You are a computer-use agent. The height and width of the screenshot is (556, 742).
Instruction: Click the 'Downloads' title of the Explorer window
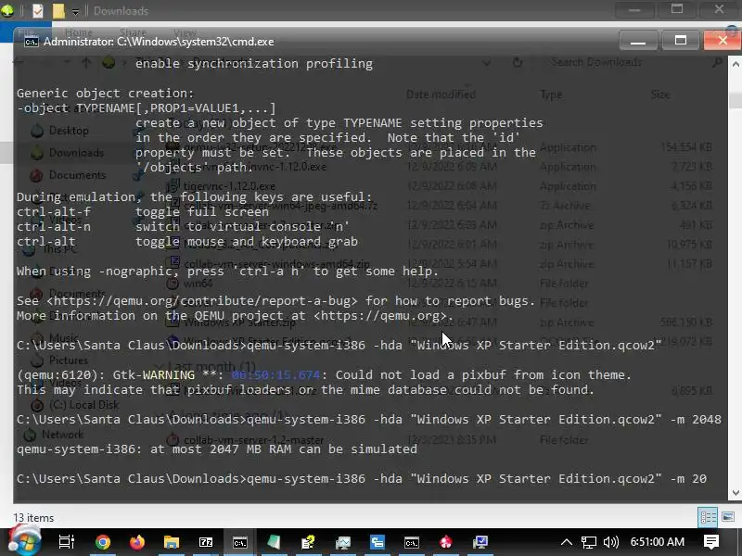click(x=121, y=11)
